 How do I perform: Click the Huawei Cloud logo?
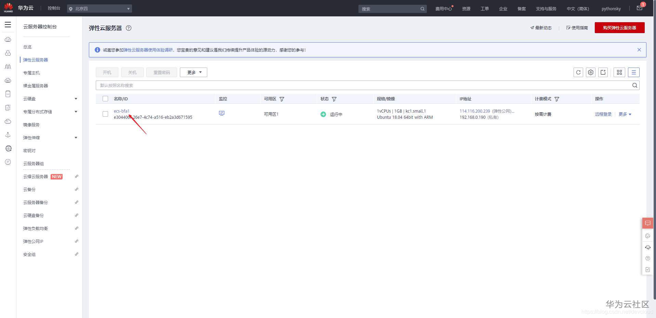pyautogui.click(x=8, y=8)
